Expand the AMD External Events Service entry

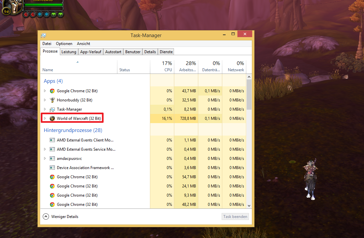(45, 149)
